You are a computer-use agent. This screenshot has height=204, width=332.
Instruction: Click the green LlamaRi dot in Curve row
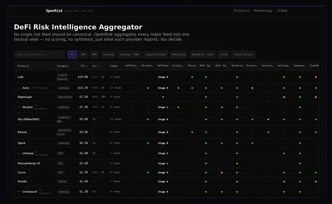pyautogui.click(x=316, y=172)
